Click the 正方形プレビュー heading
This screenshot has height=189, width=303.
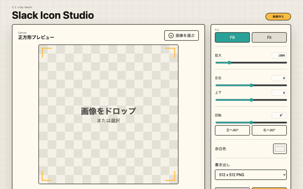pyautogui.click(x=36, y=37)
